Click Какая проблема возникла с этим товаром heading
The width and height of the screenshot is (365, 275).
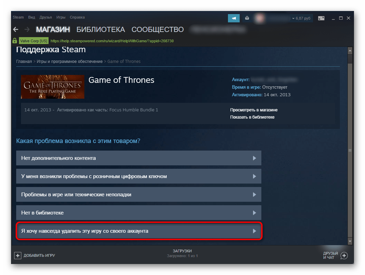78,141
